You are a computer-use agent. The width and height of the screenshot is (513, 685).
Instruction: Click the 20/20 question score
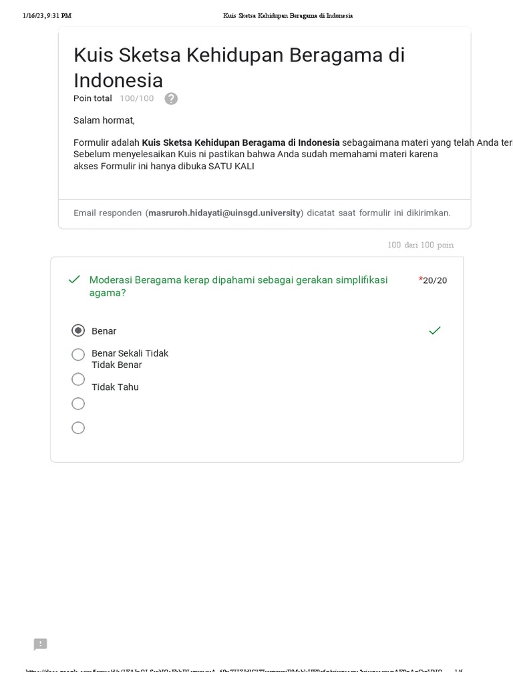[435, 280]
